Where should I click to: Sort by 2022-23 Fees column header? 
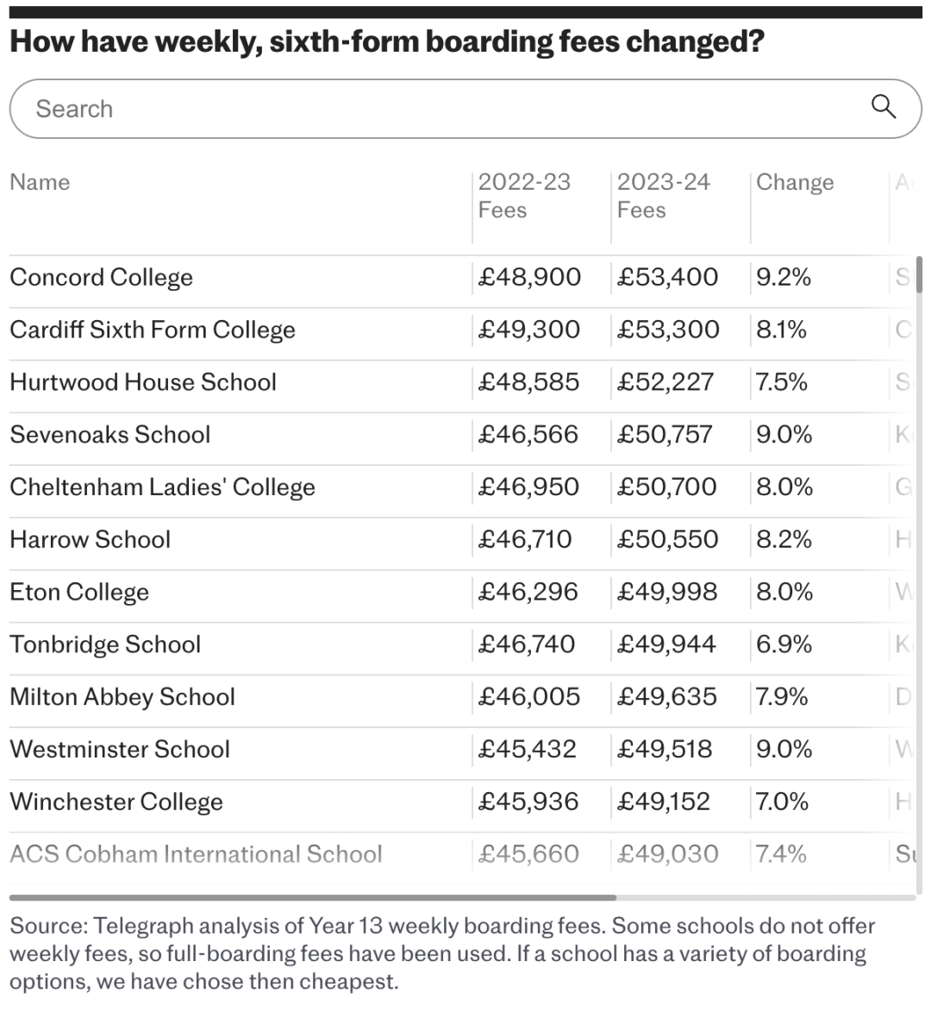coord(524,196)
